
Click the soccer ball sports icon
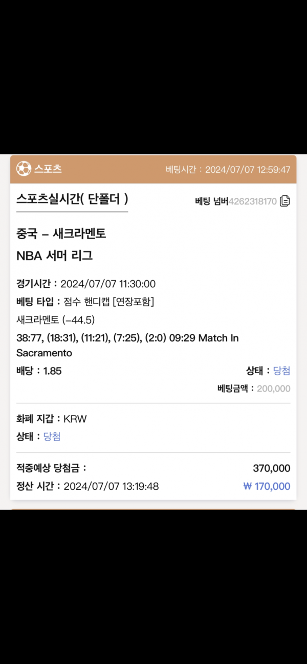24,169
